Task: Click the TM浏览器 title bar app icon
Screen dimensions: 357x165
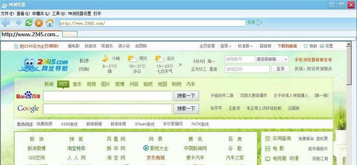Action: click(4, 5)
